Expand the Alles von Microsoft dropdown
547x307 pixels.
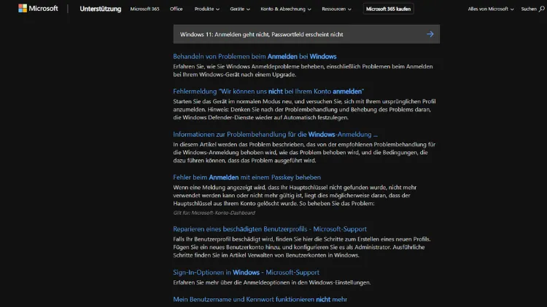(x=491, y=9)
